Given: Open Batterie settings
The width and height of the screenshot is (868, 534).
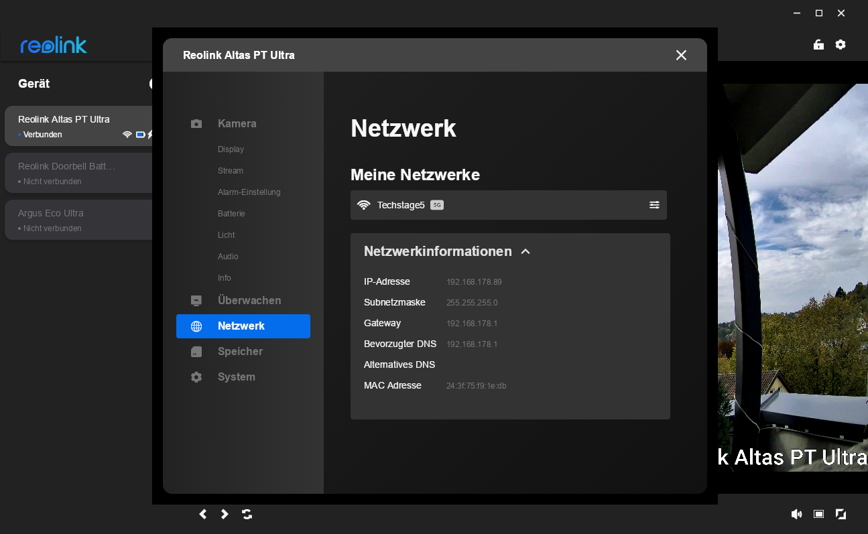Looking at the screenshot, I should (231, 214).
